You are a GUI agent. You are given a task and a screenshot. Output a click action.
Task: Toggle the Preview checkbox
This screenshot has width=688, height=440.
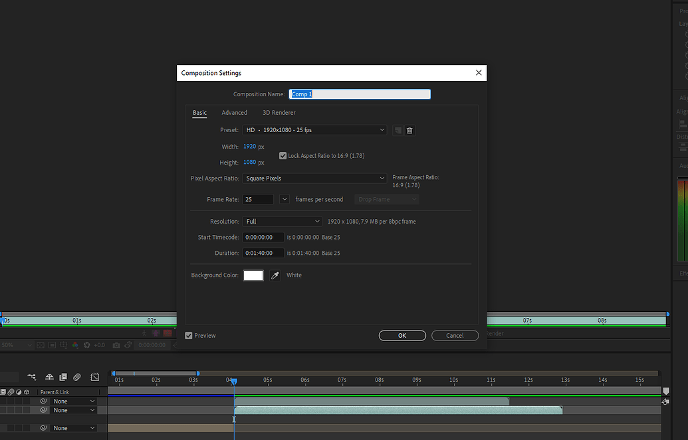coord(189,336)
